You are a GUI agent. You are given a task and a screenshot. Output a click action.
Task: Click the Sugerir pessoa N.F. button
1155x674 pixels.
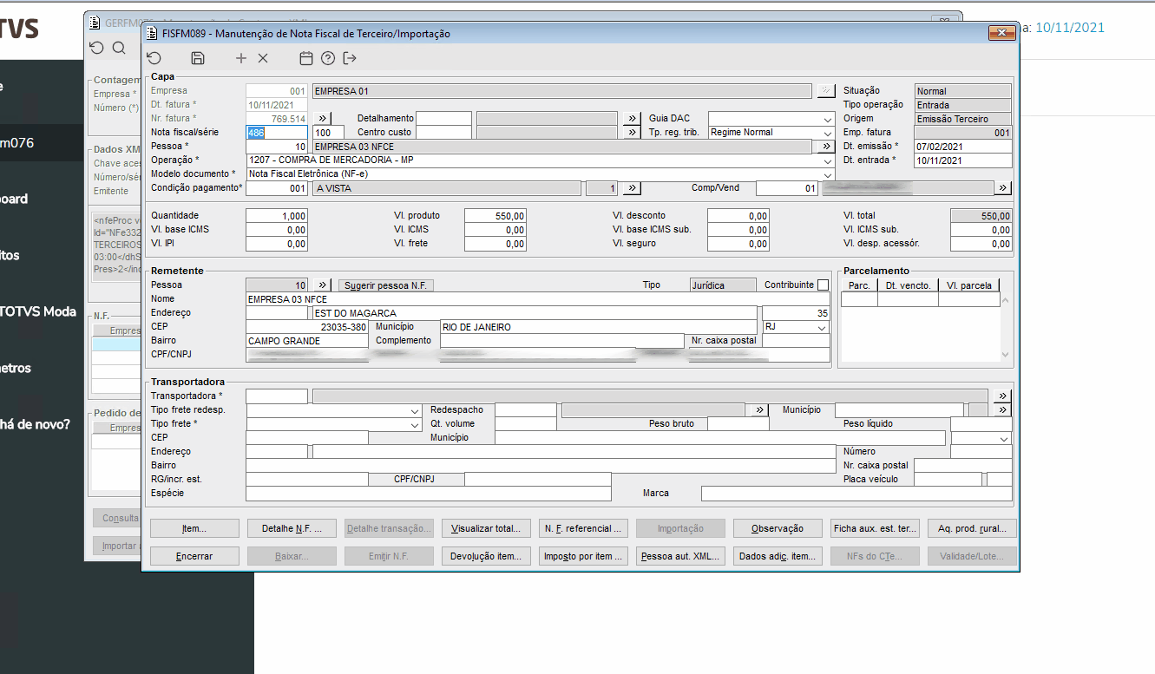pos(386,285)
